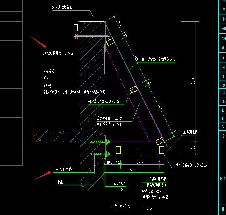Viewport: 226px width, 215px height.
Task: Select the '1节点详图' title text
Action: [x=121, y=207]
